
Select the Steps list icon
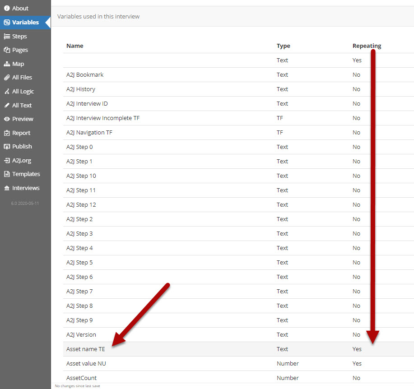[x=7, y=36]
